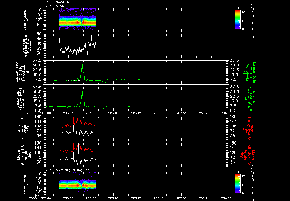Click the red curve in the Narrow PA angle panel
Image resolution: width=290 pixels, height=201 pixels.
pyautogui.click(x=87, y=123)
